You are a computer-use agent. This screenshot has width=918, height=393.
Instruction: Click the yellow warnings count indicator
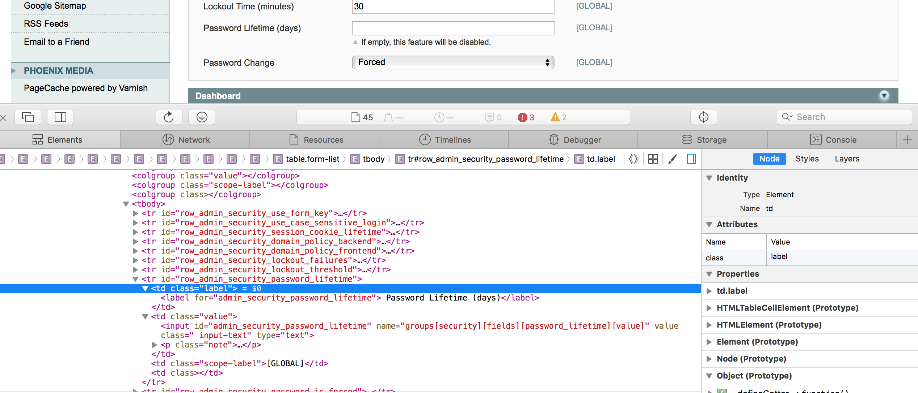pyautogui.click(x=559, y=117)
